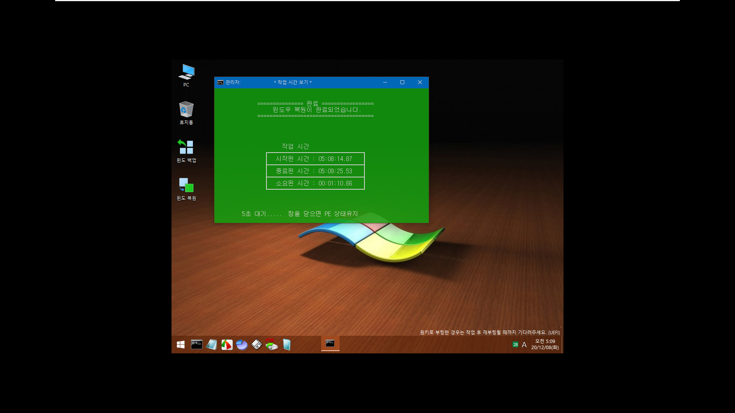The height and width of the screenshot is (413, 735).
Task: Open the 휴지통 recycle bin icon
Action: pyautogui.click(x=186, y=113)
